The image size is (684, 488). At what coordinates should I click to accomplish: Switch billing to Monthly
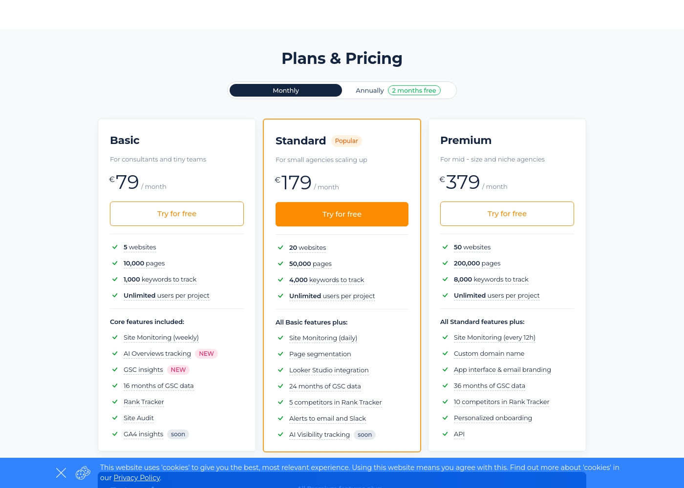[x=286, y=90]
